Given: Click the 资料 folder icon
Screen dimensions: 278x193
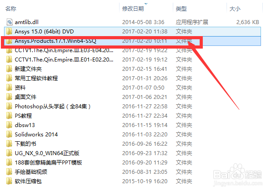Looking at the screenshot, I should (x=9, y=87).
